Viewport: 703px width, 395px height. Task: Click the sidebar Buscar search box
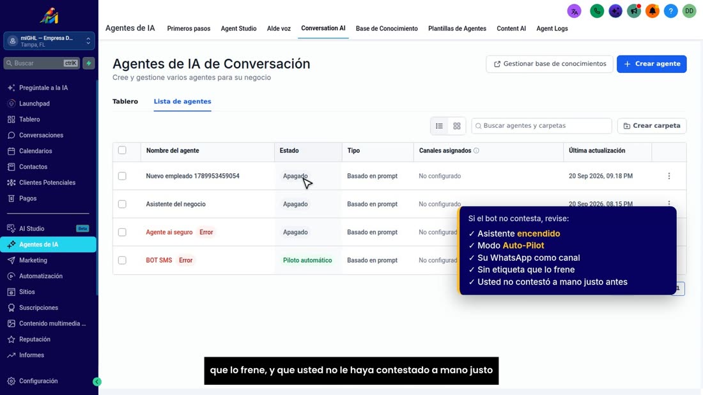(x=42, y=63)
